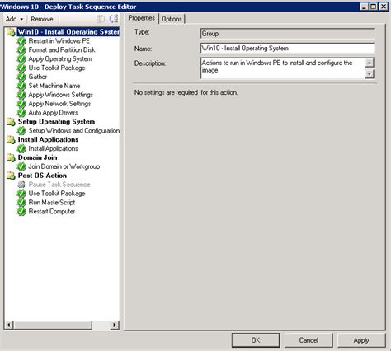The height and width of the screenshot is (351, 391).
Task: Select the Format and Partition Disk step
Action: pyautogui.click(x=62, y=50)
